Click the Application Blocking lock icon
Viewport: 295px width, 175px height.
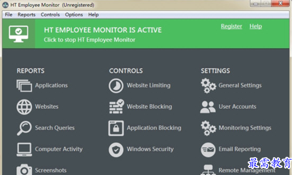pyautogui.click(x=116, y=128)
